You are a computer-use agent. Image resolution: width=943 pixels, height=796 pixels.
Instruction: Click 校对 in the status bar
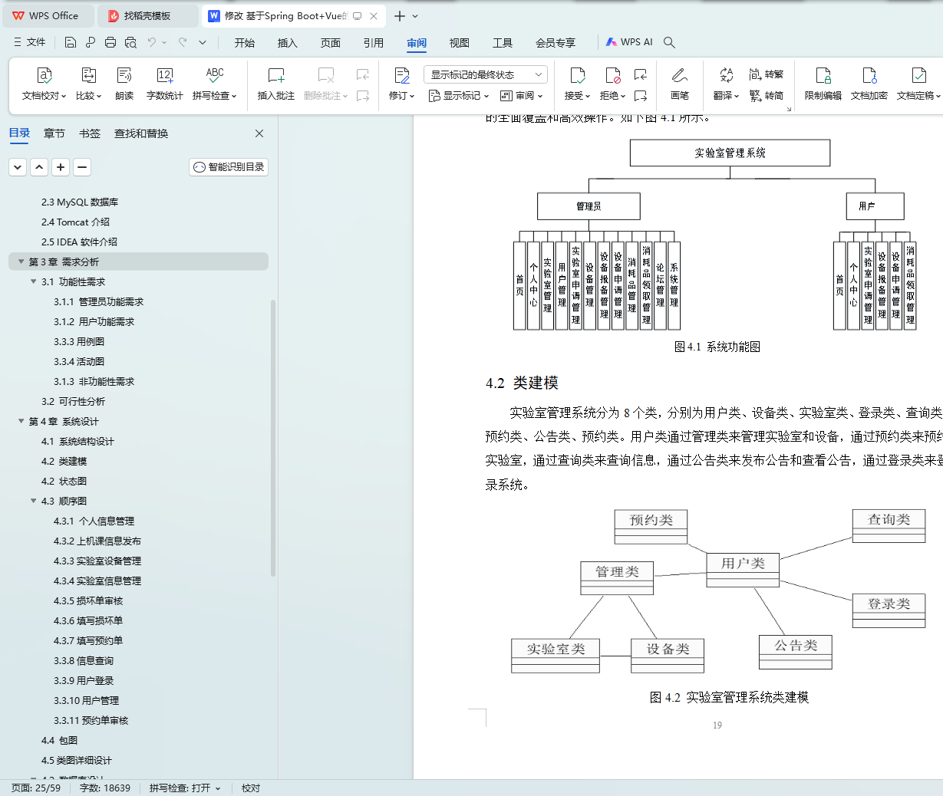pyautogui.click(x=251, y=788)
